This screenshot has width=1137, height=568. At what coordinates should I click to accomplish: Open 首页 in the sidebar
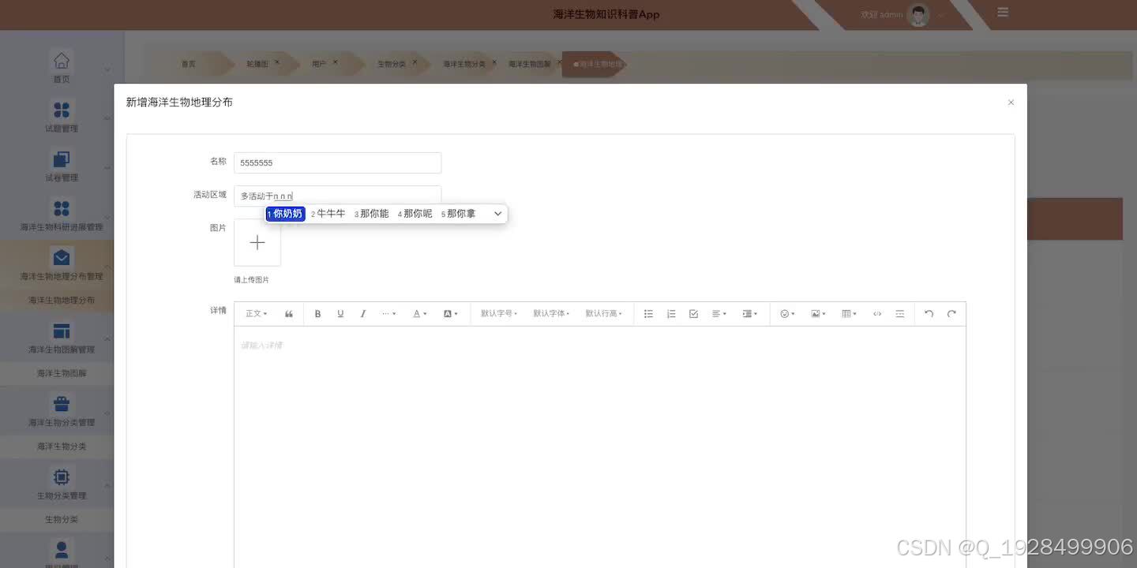(x=61, y=67)
